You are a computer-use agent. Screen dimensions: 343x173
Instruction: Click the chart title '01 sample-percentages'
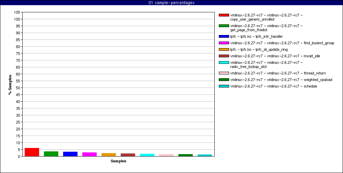(171, 3)
